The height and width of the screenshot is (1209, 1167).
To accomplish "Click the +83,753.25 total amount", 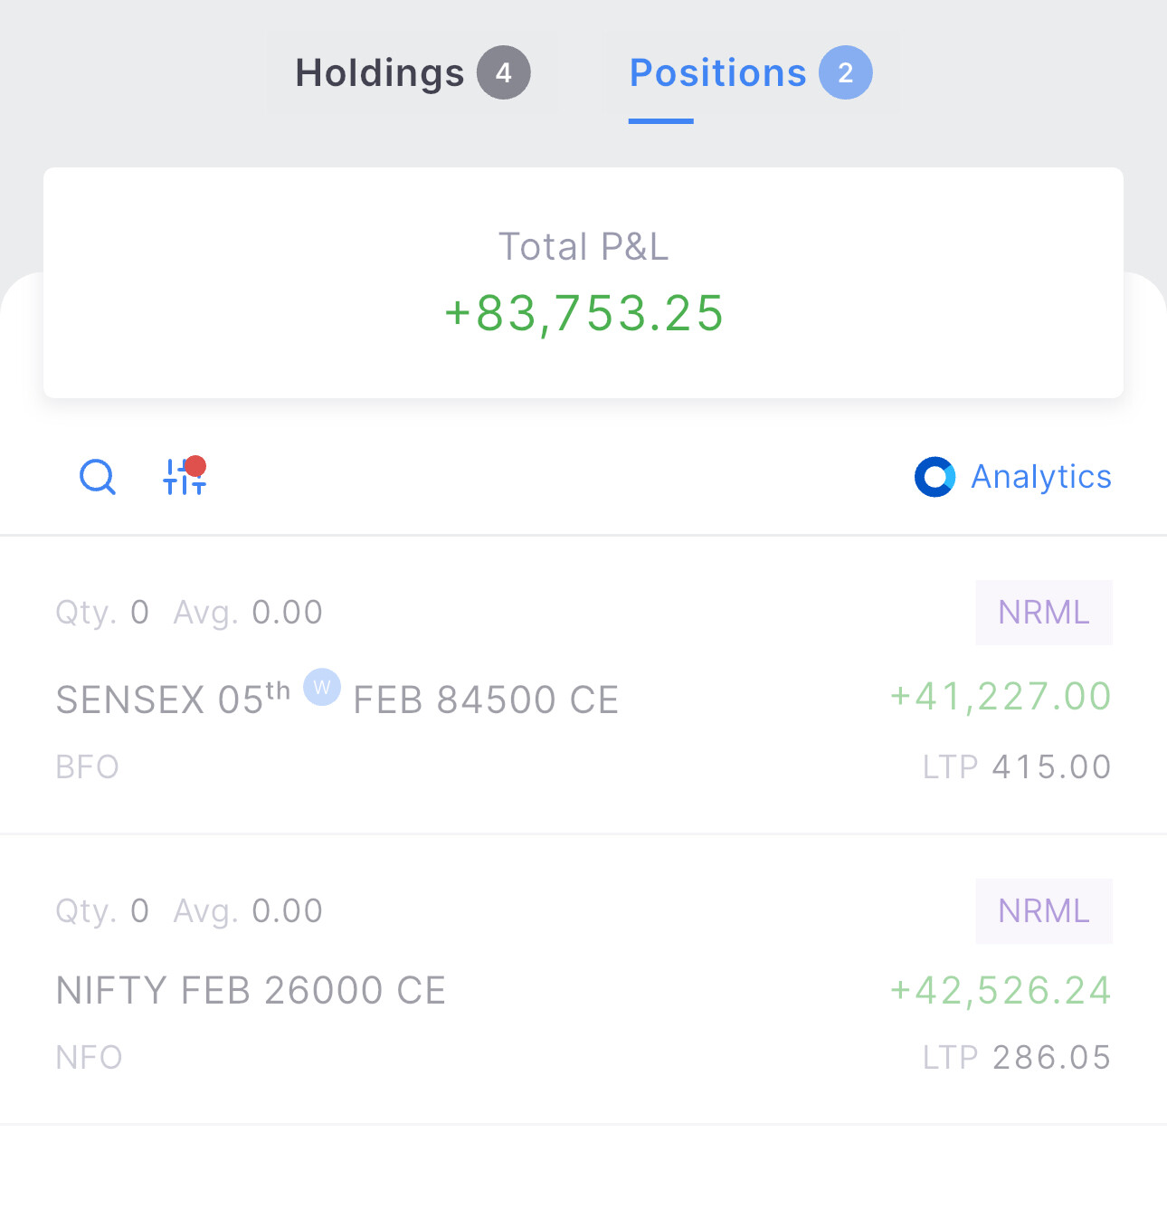I will (583, 314).
